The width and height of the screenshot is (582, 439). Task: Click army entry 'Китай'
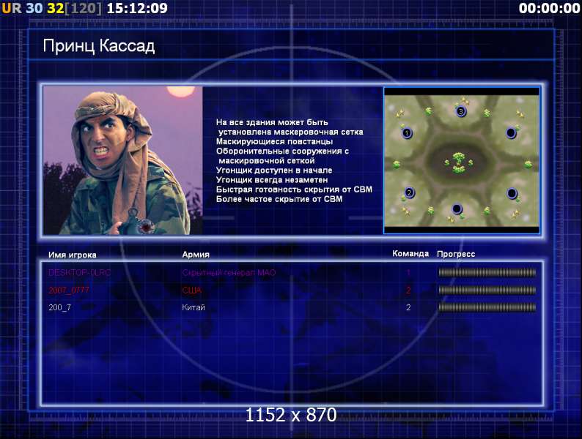(194, 307)
